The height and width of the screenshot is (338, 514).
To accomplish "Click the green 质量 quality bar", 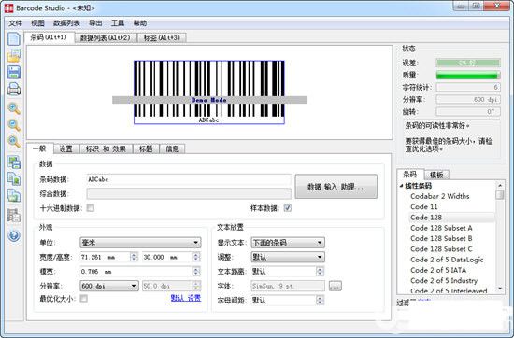I will point(468,75).
